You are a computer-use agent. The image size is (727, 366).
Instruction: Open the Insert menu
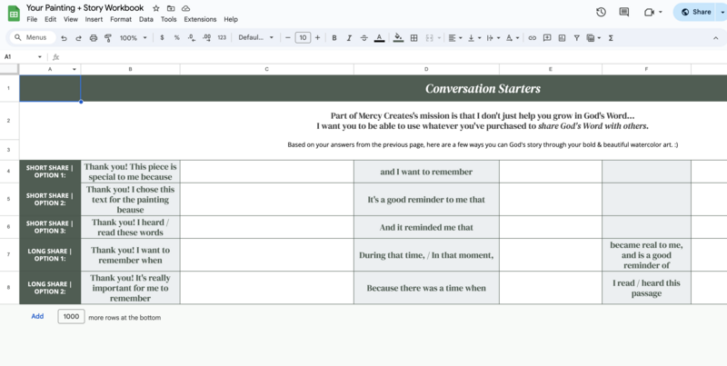pos(94,19)
